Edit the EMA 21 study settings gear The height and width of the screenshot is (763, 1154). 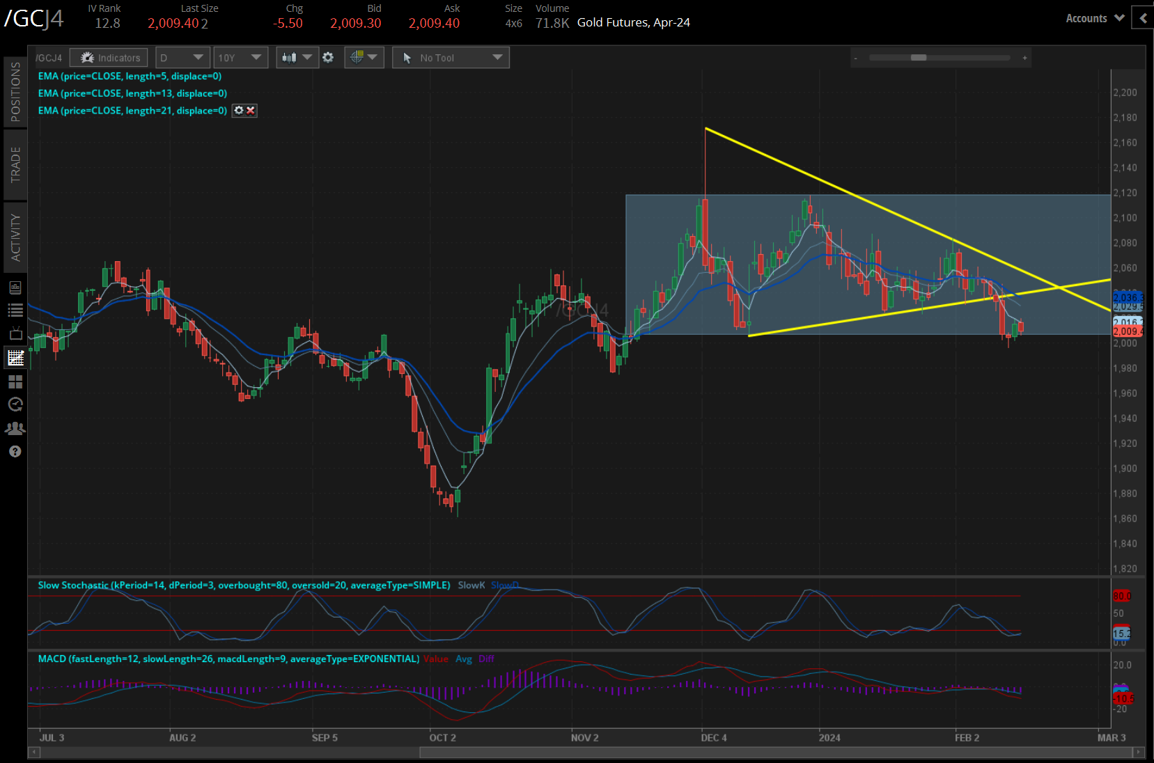[x=239, y=111]
